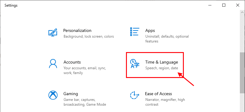Open Time & Language settings title

point(161,62)
